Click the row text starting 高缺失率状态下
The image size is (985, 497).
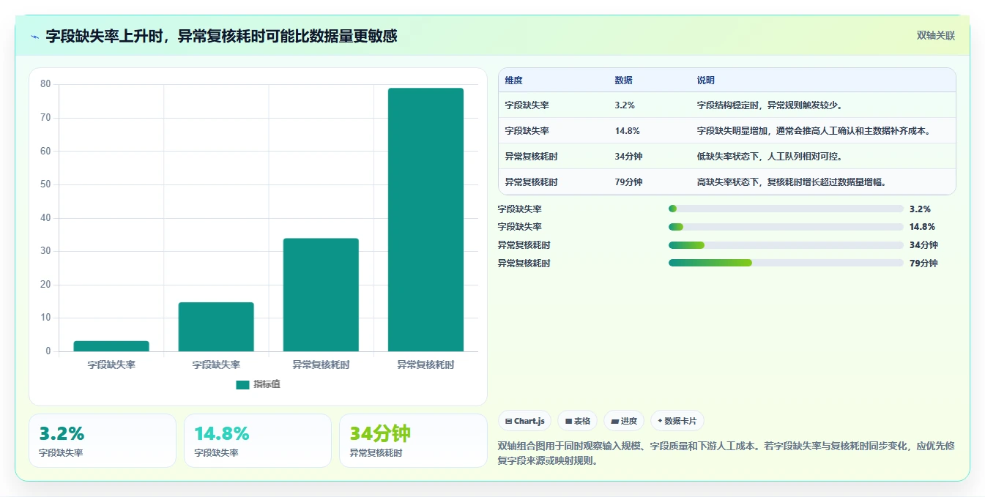coord(794,182)
